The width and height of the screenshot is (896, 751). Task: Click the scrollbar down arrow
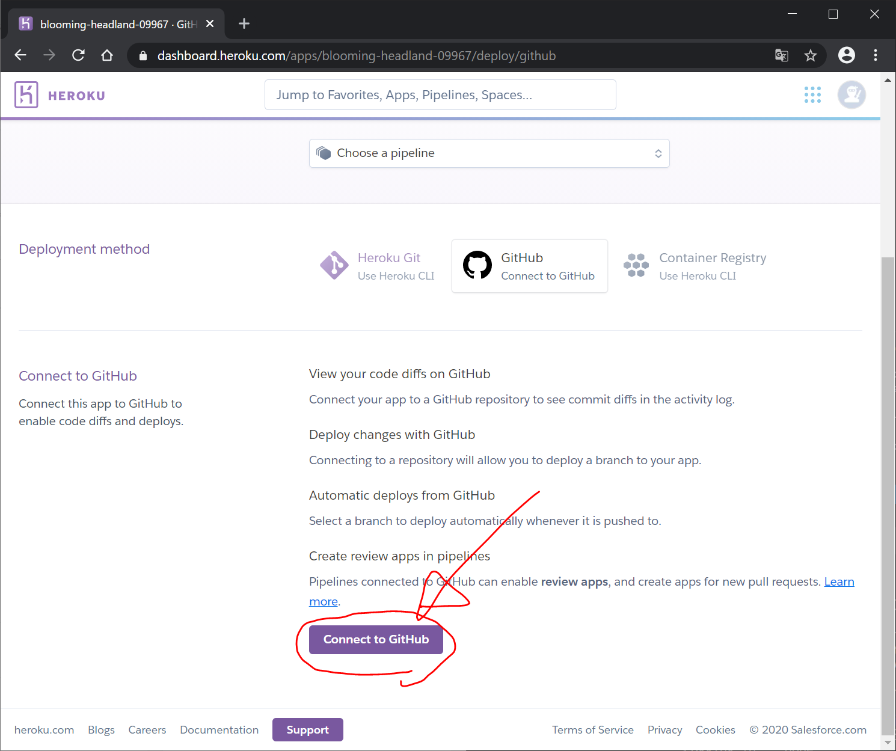[x=888, y=743]
